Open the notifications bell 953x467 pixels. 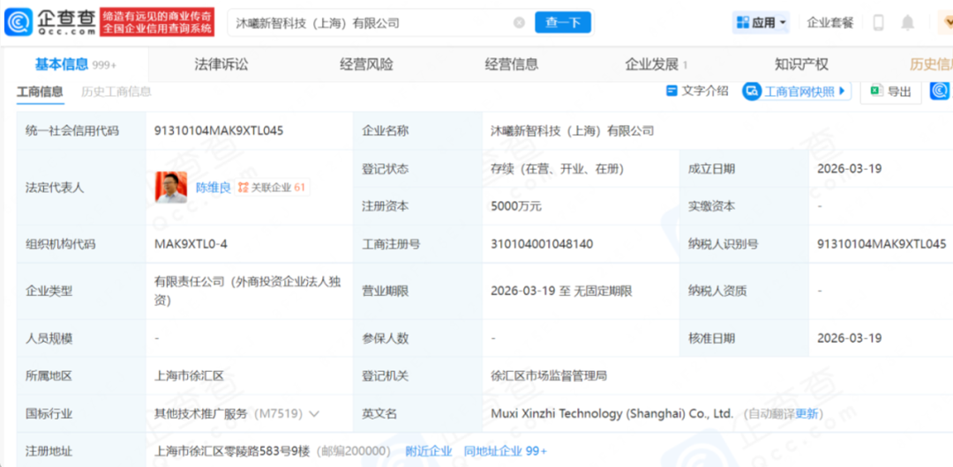pos(907,23)
